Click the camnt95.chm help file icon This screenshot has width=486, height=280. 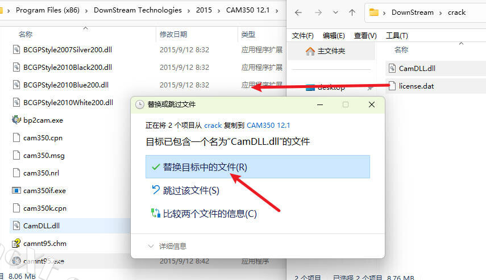16,244
